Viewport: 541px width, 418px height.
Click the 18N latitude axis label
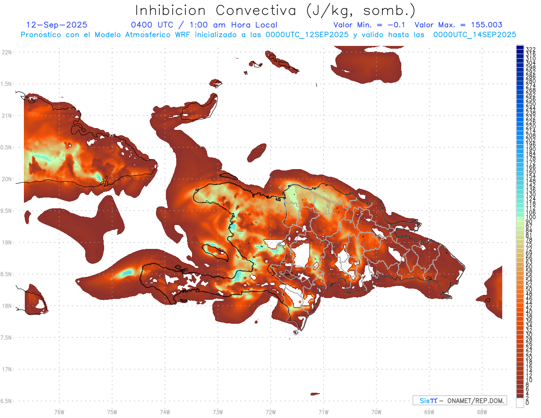pyautogui.click(x=7, y=306)
